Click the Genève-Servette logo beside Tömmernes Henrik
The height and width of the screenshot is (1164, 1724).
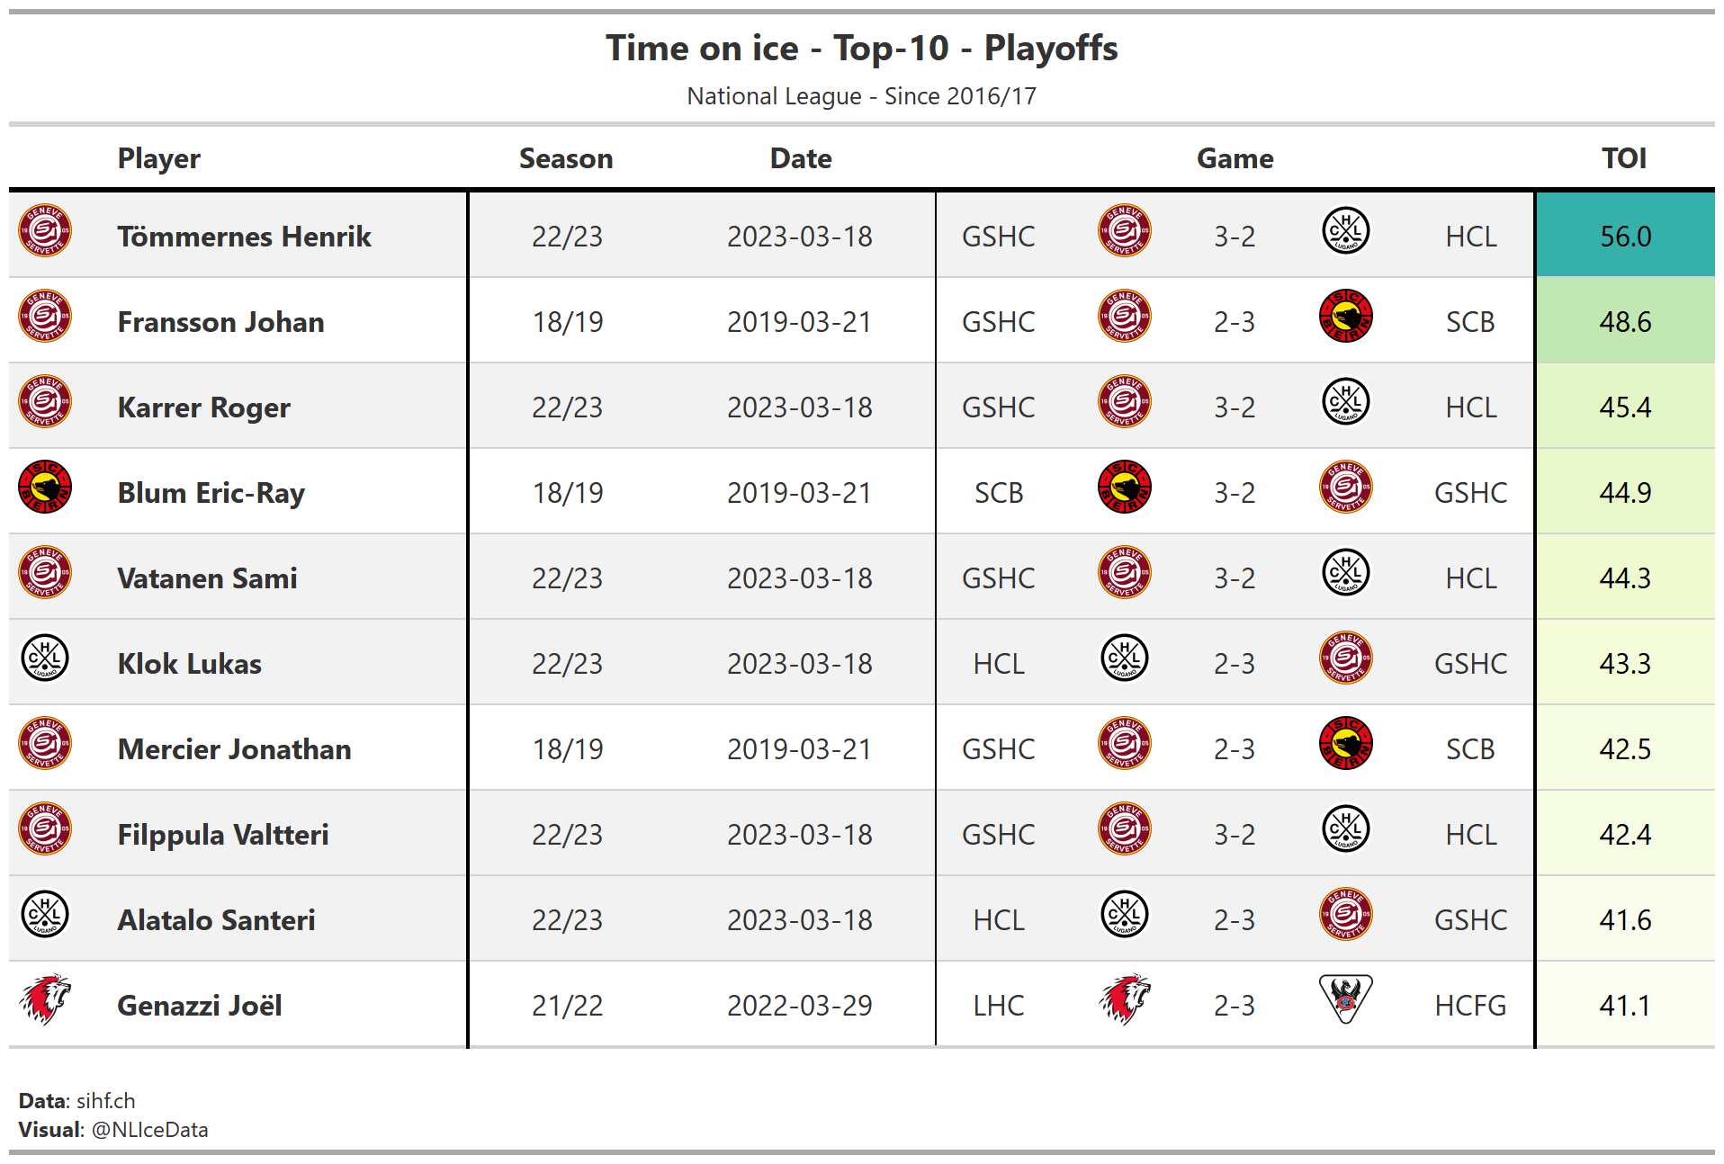[x=45, y=231]
